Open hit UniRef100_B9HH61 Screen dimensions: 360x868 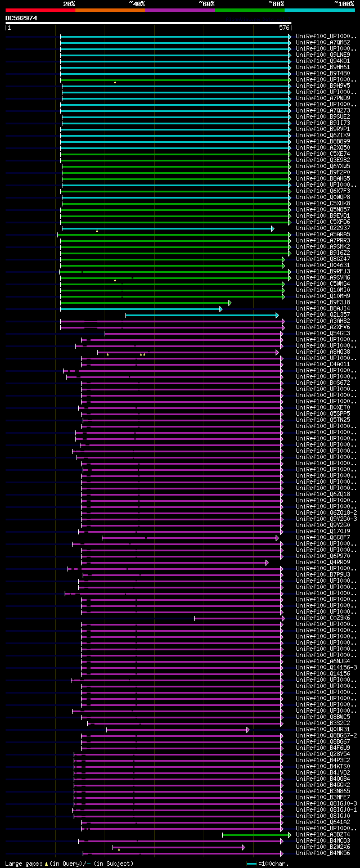(x=323, y=67)
